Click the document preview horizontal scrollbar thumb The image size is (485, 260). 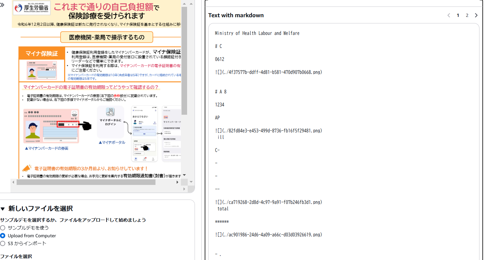coord(86,182)
